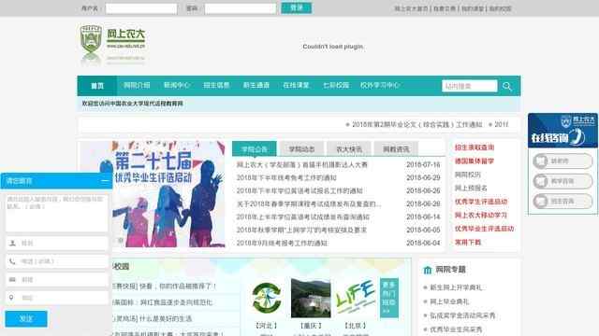Click the phone icon in message form

(x=12, y=261)
